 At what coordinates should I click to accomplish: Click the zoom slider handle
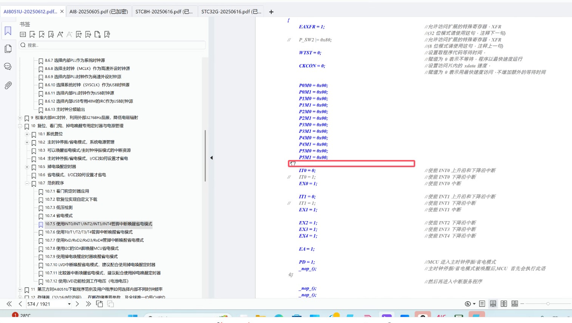pos(548,304)
